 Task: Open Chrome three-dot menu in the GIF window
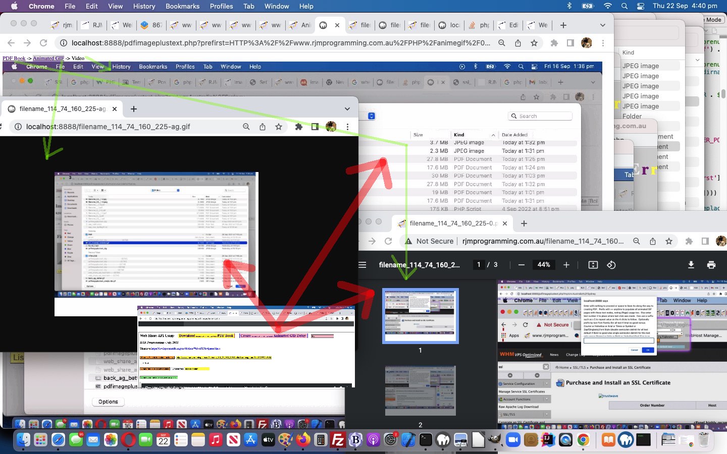click(x=347, y=127)
